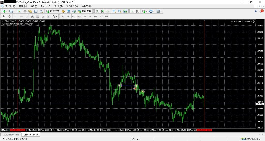
Task: Click the trade entry marker on the chart
Action: point(120,85)
